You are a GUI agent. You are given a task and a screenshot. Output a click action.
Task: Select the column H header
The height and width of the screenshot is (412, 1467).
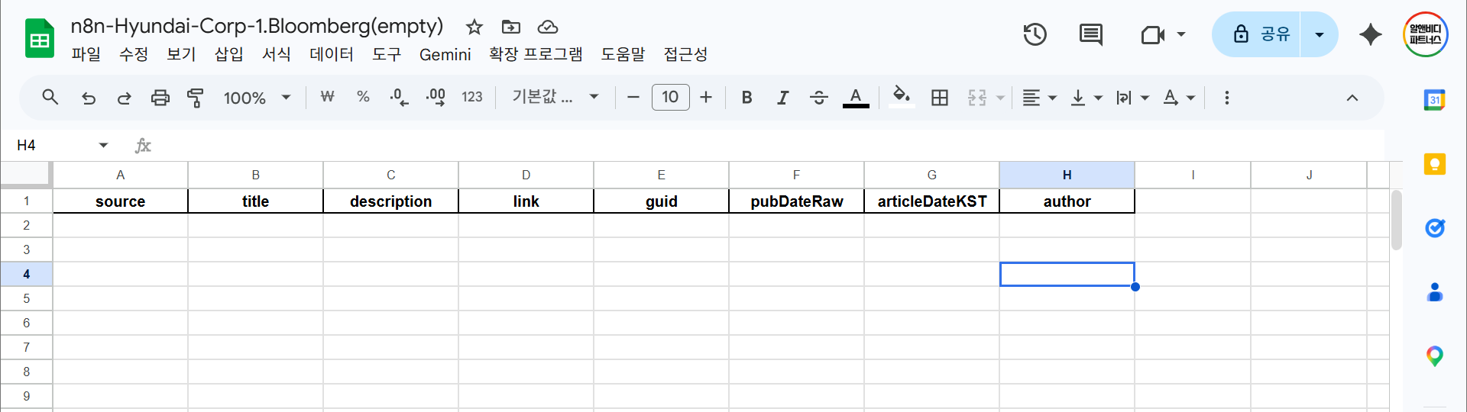click(x=1067, y=175)
